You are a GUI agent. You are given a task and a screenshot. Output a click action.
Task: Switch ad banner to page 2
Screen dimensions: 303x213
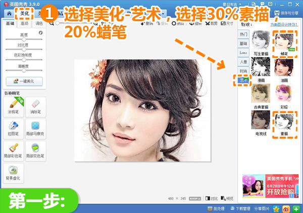click(x=296, y=196)
